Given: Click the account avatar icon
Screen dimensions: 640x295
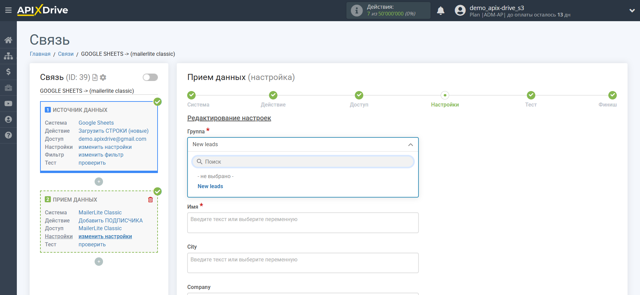Looking at the screenshot, I should pos(460,10).
